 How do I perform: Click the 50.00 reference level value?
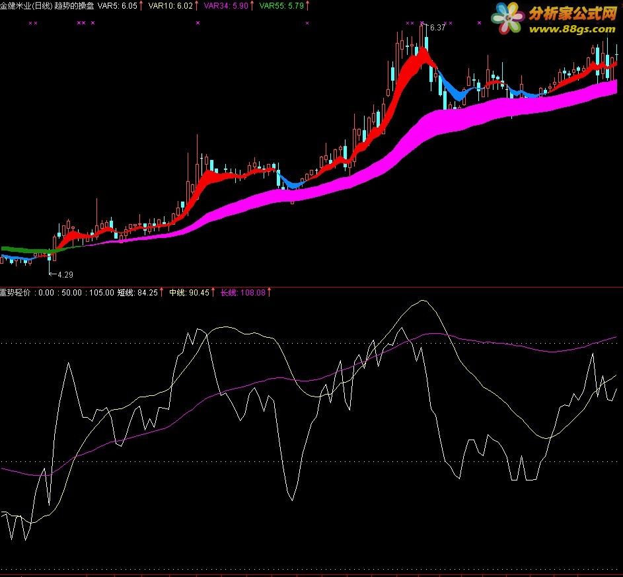point(72,293)
